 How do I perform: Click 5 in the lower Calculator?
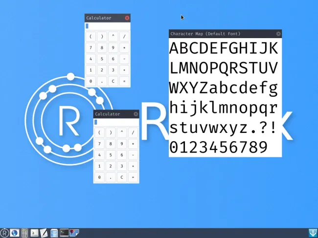pyautogui.click(x=111, y=155)
